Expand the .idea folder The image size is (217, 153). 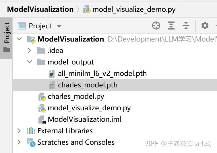29,51
